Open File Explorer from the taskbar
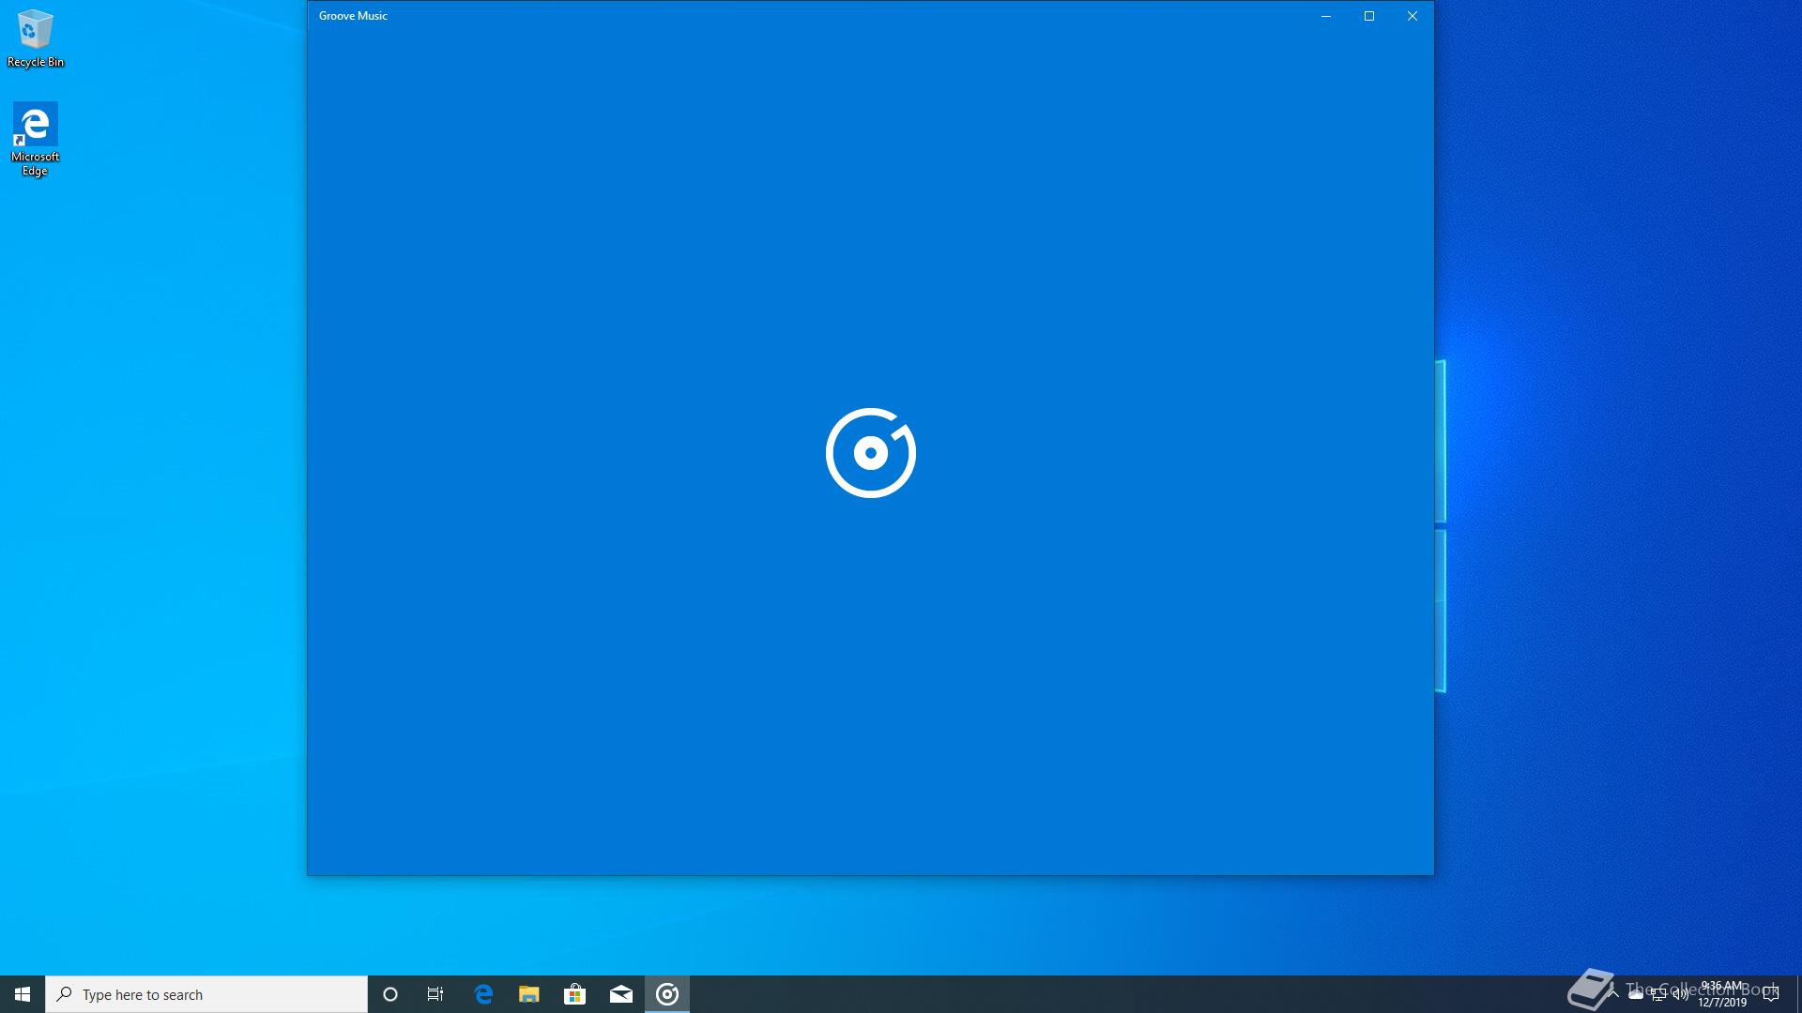The image size is (1802, 1013). 529,994
